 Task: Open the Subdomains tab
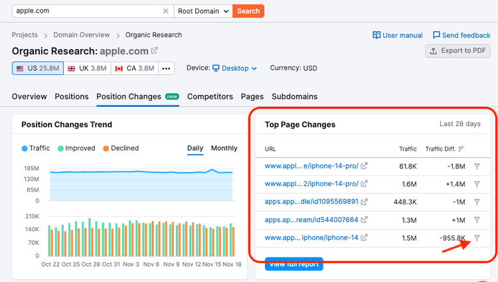click(294, 96)
